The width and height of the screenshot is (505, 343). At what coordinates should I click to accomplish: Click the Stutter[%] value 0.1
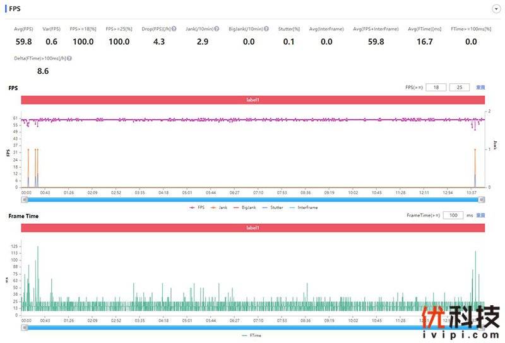pyautogui.click(x=289, y=42)
